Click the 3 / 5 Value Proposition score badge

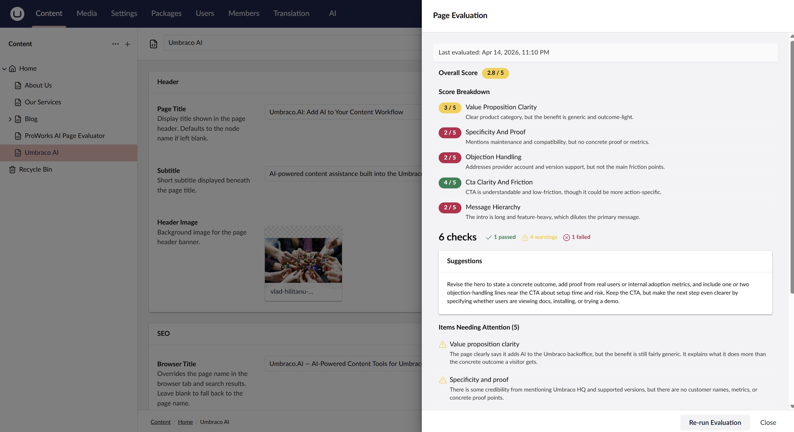coord(450,108)
